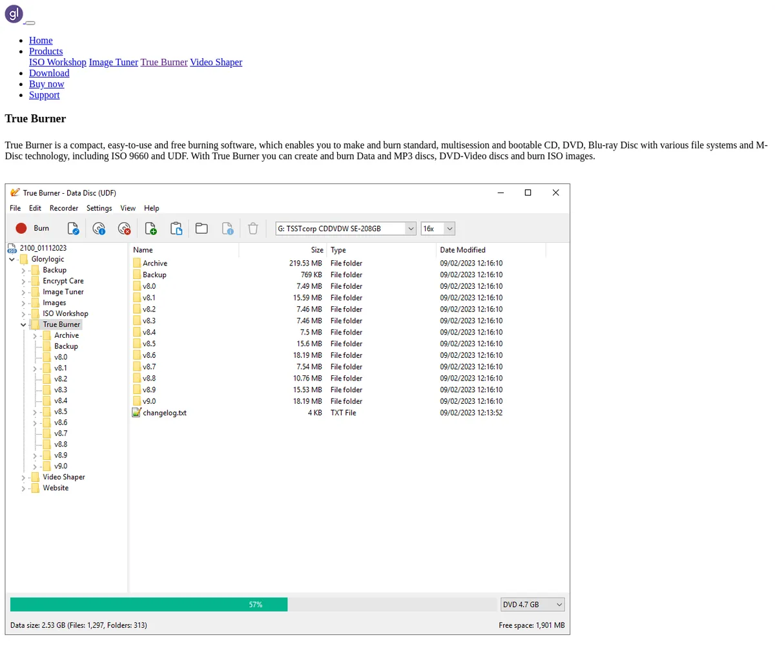Open the Recorder menu
Image resolution: width=775 pixels, height=646 pixels.
pos(64,208)
